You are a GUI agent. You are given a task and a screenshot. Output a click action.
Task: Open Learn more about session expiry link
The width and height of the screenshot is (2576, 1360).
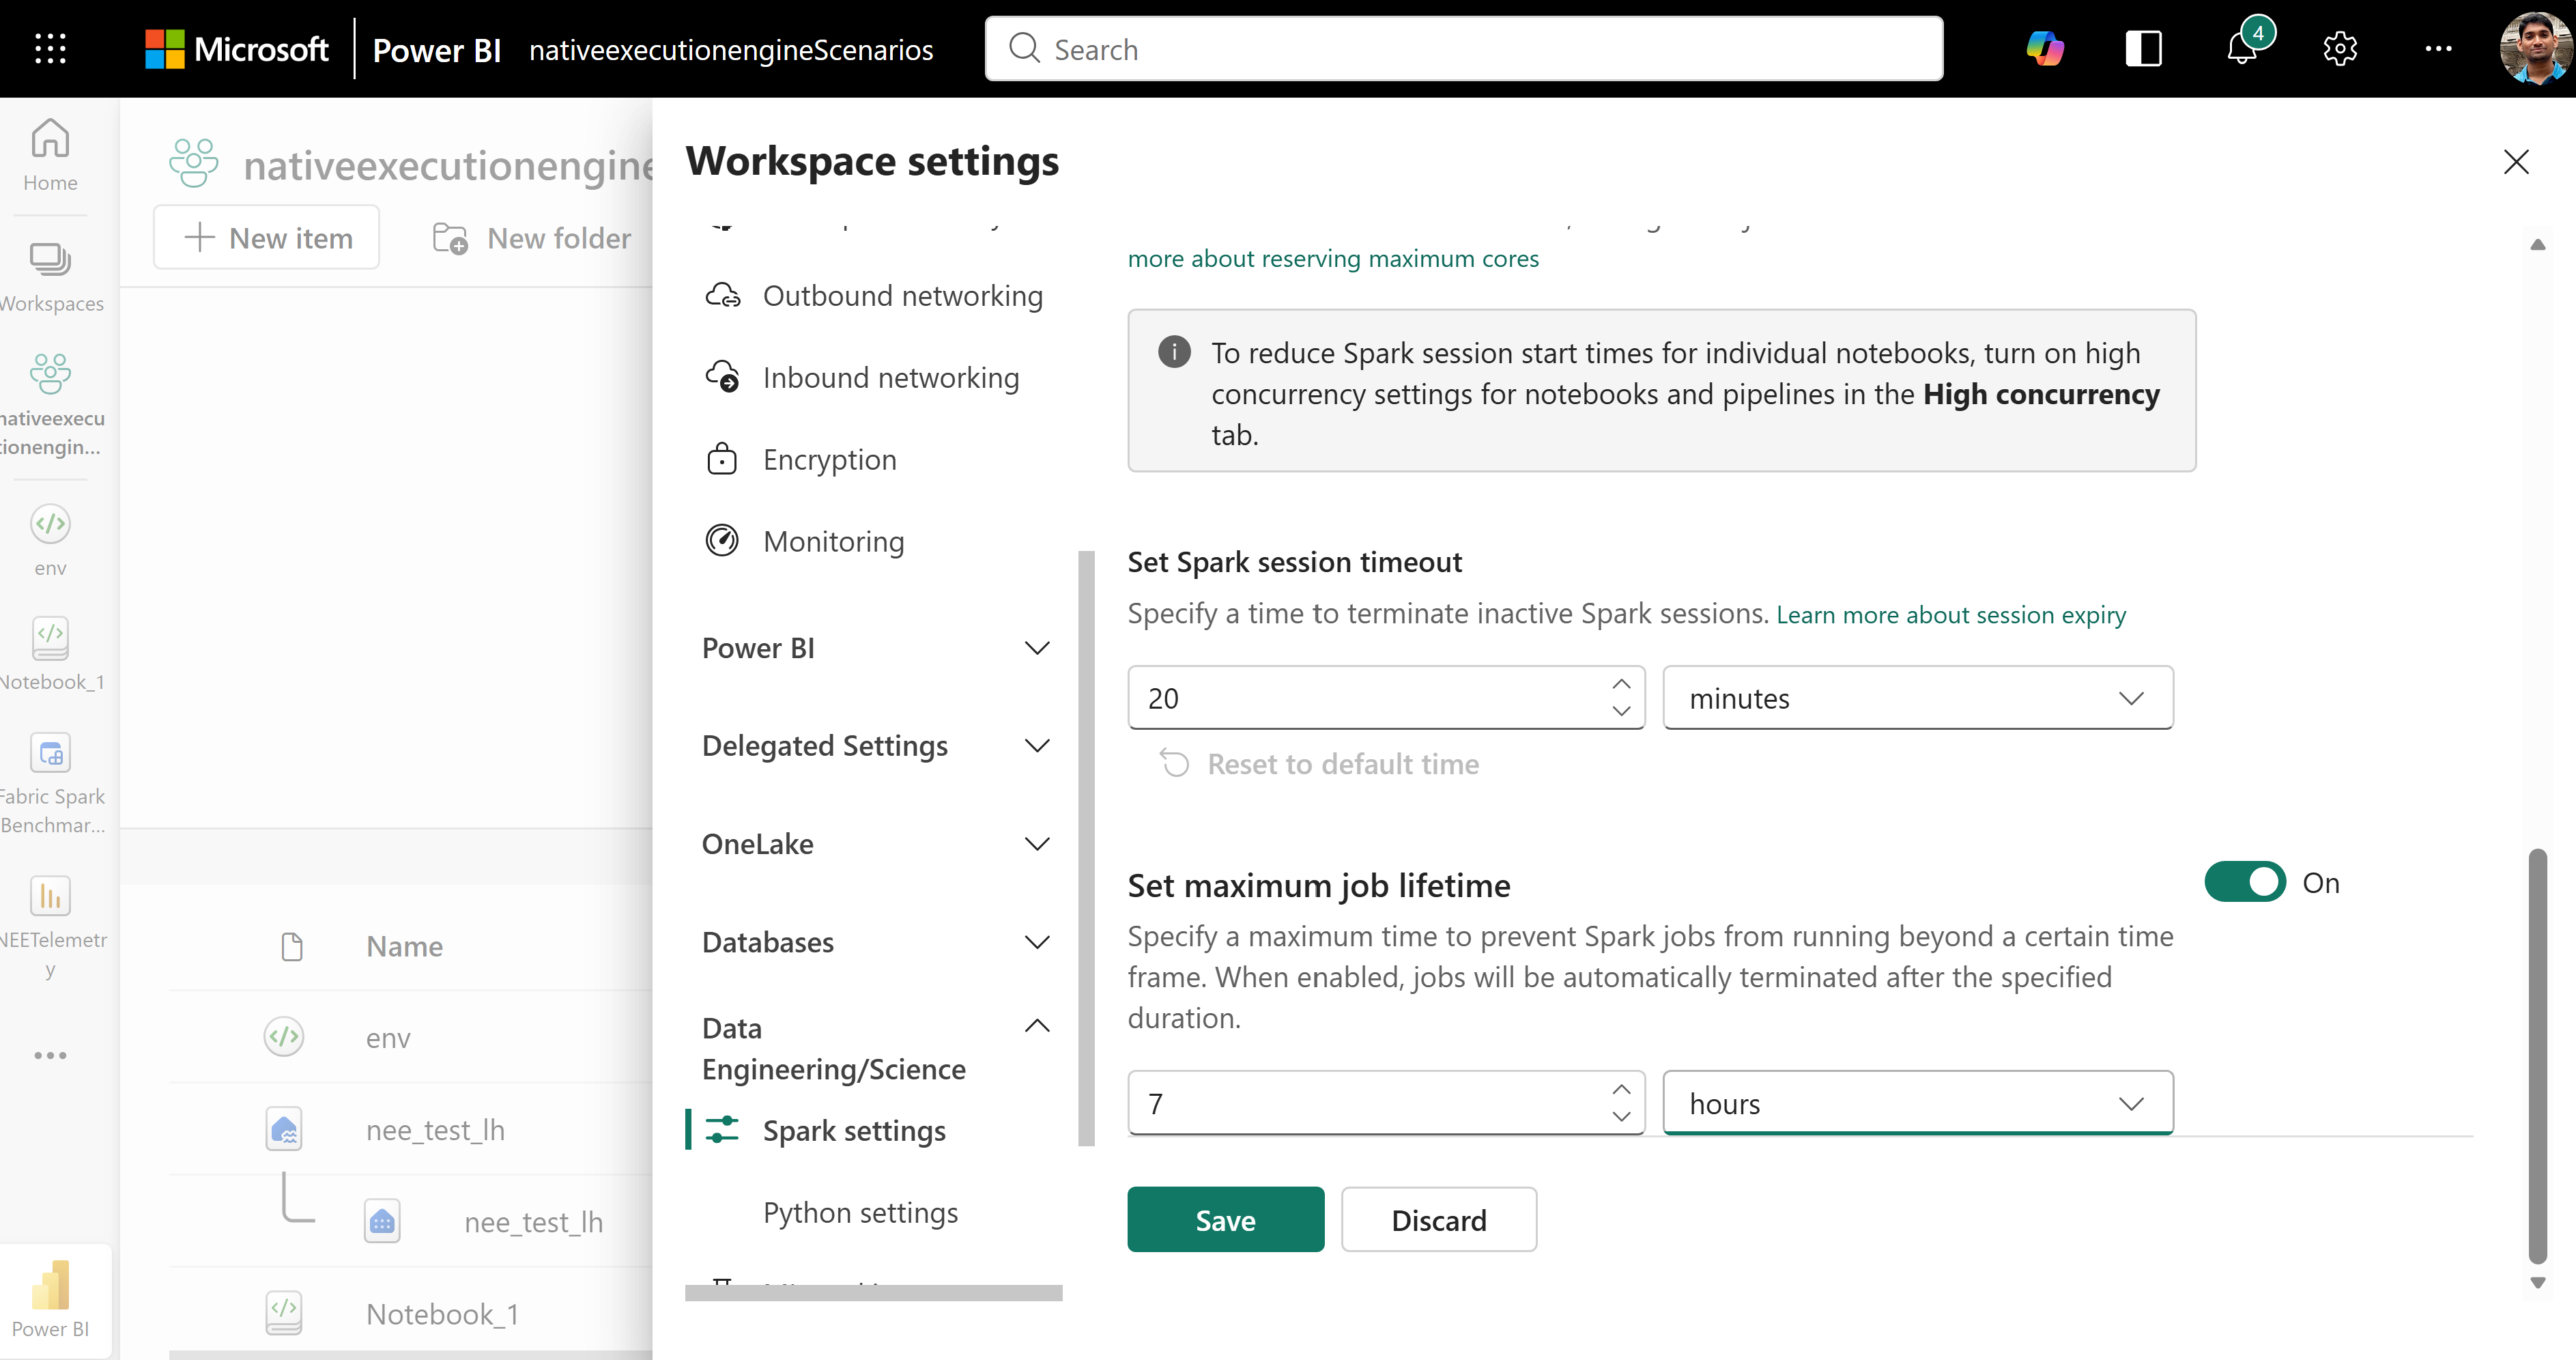click(1951, 614)
